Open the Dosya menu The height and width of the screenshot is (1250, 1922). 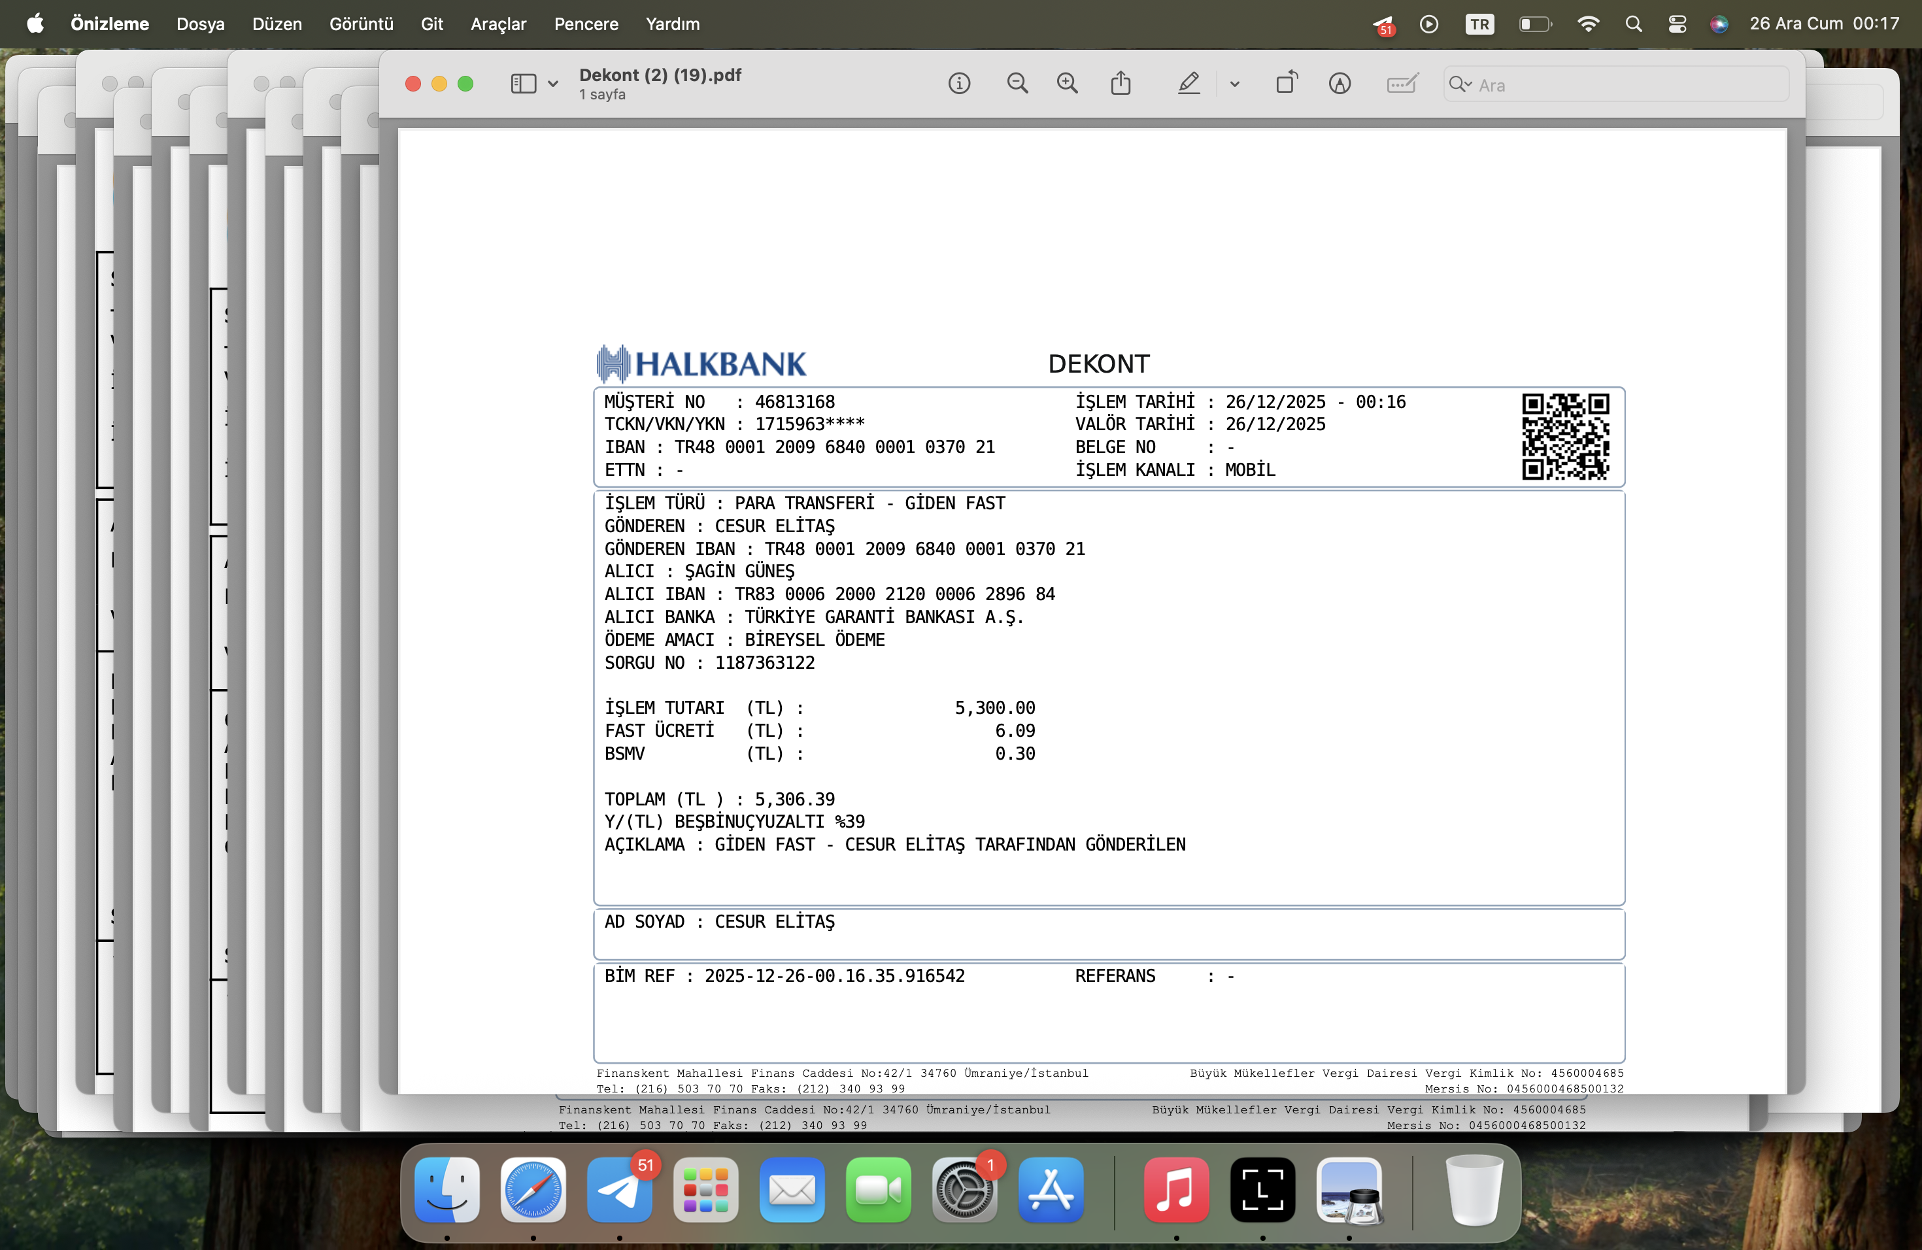click(200, 24)
